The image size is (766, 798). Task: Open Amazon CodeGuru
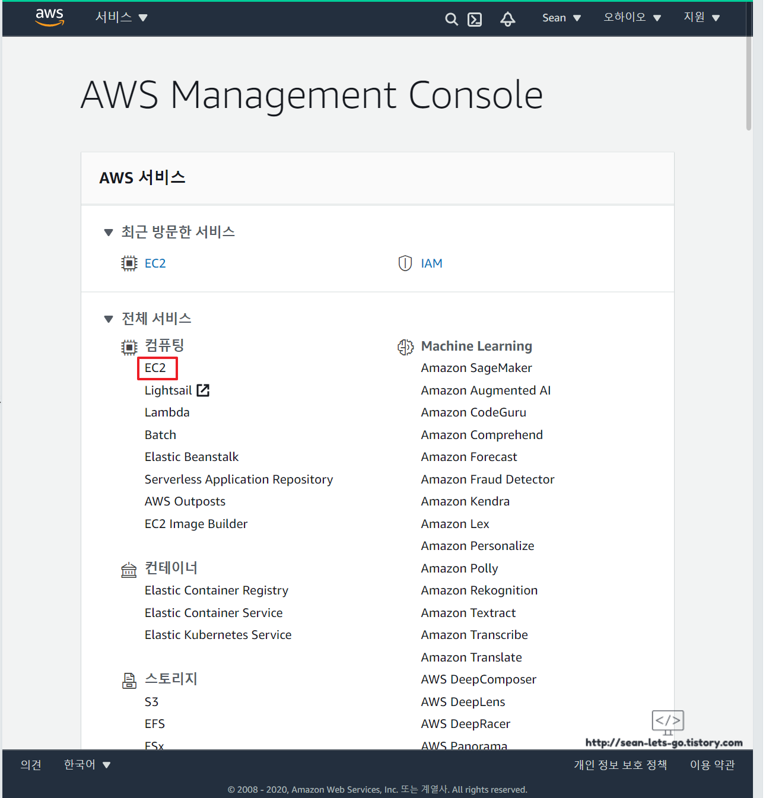pos(473,412)
